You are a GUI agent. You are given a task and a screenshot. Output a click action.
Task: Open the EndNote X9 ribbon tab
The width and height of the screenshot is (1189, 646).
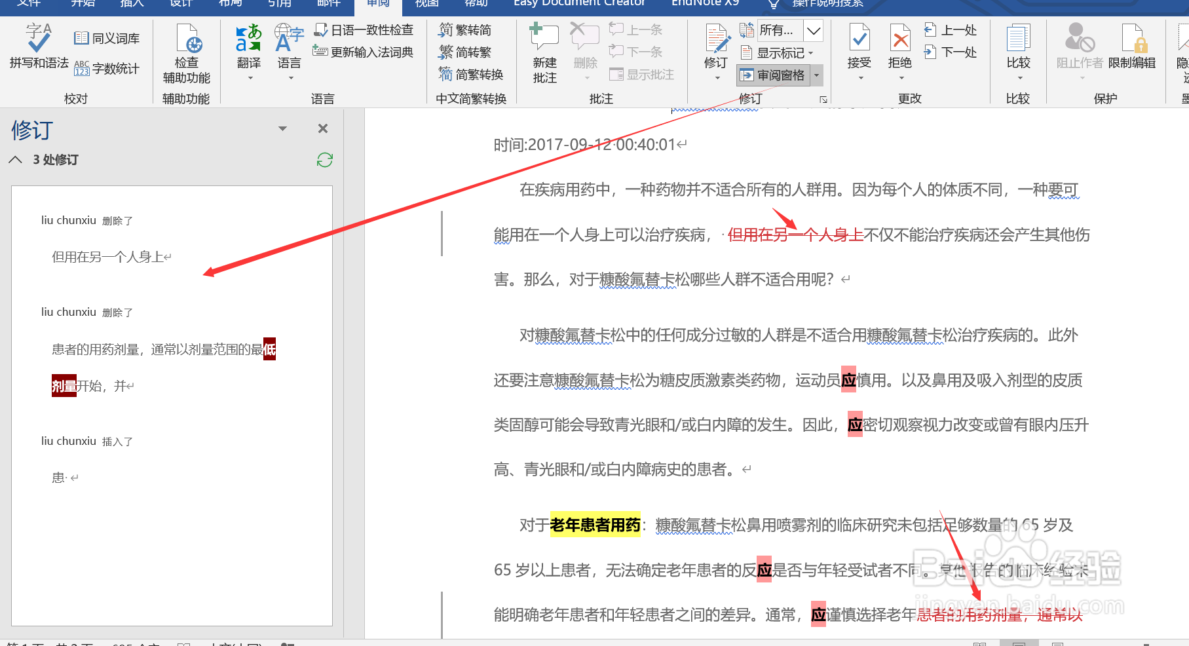pyautogui.click(x=704, y=4)
